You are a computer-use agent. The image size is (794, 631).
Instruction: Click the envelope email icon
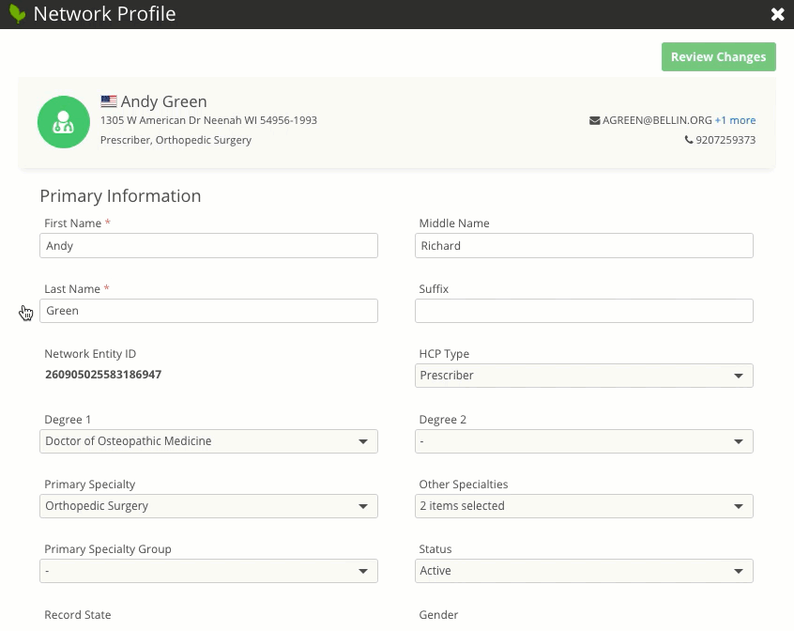pyautogui.click(x=594, y=120)
